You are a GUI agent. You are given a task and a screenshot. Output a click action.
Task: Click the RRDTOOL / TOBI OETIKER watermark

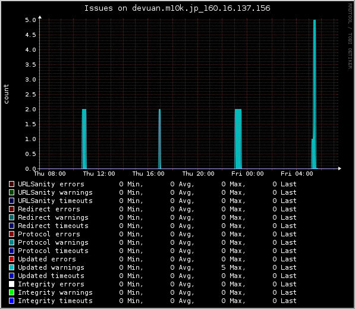[x=350, y=36]
